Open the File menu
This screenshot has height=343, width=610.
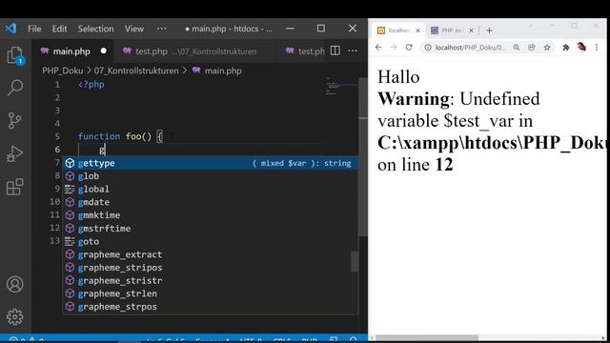click(x=34, y=29)
